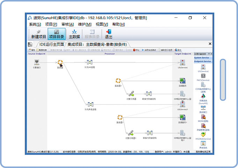Screen dimensions: 238x168
Task: Select the 对象引用器 node in the canvas
Action: 131,94
